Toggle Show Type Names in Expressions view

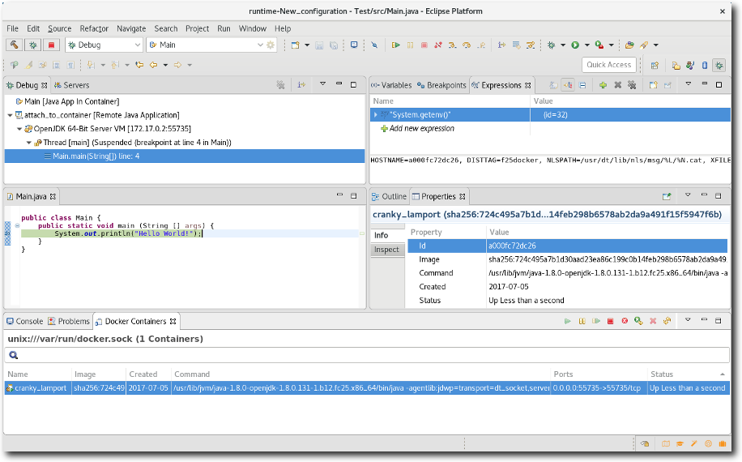(553, 85)
